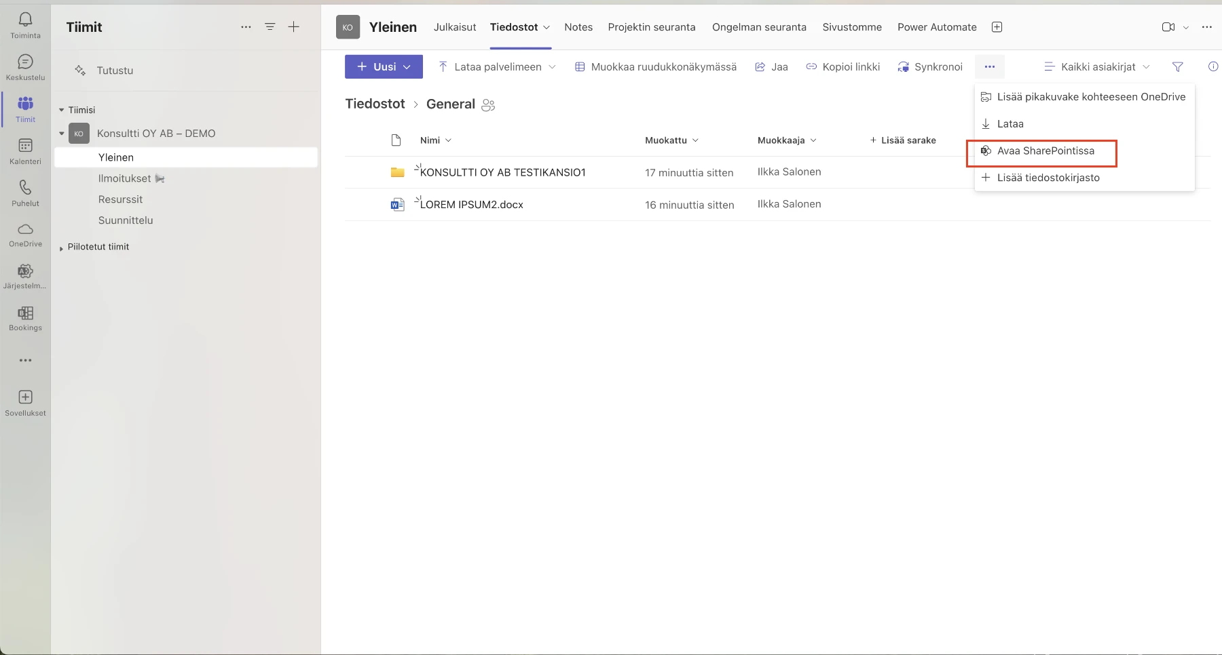This screenshot has height=655, width=1222.
Task: Open Puhelut calls in sidebar
Action: pos(25,193)
